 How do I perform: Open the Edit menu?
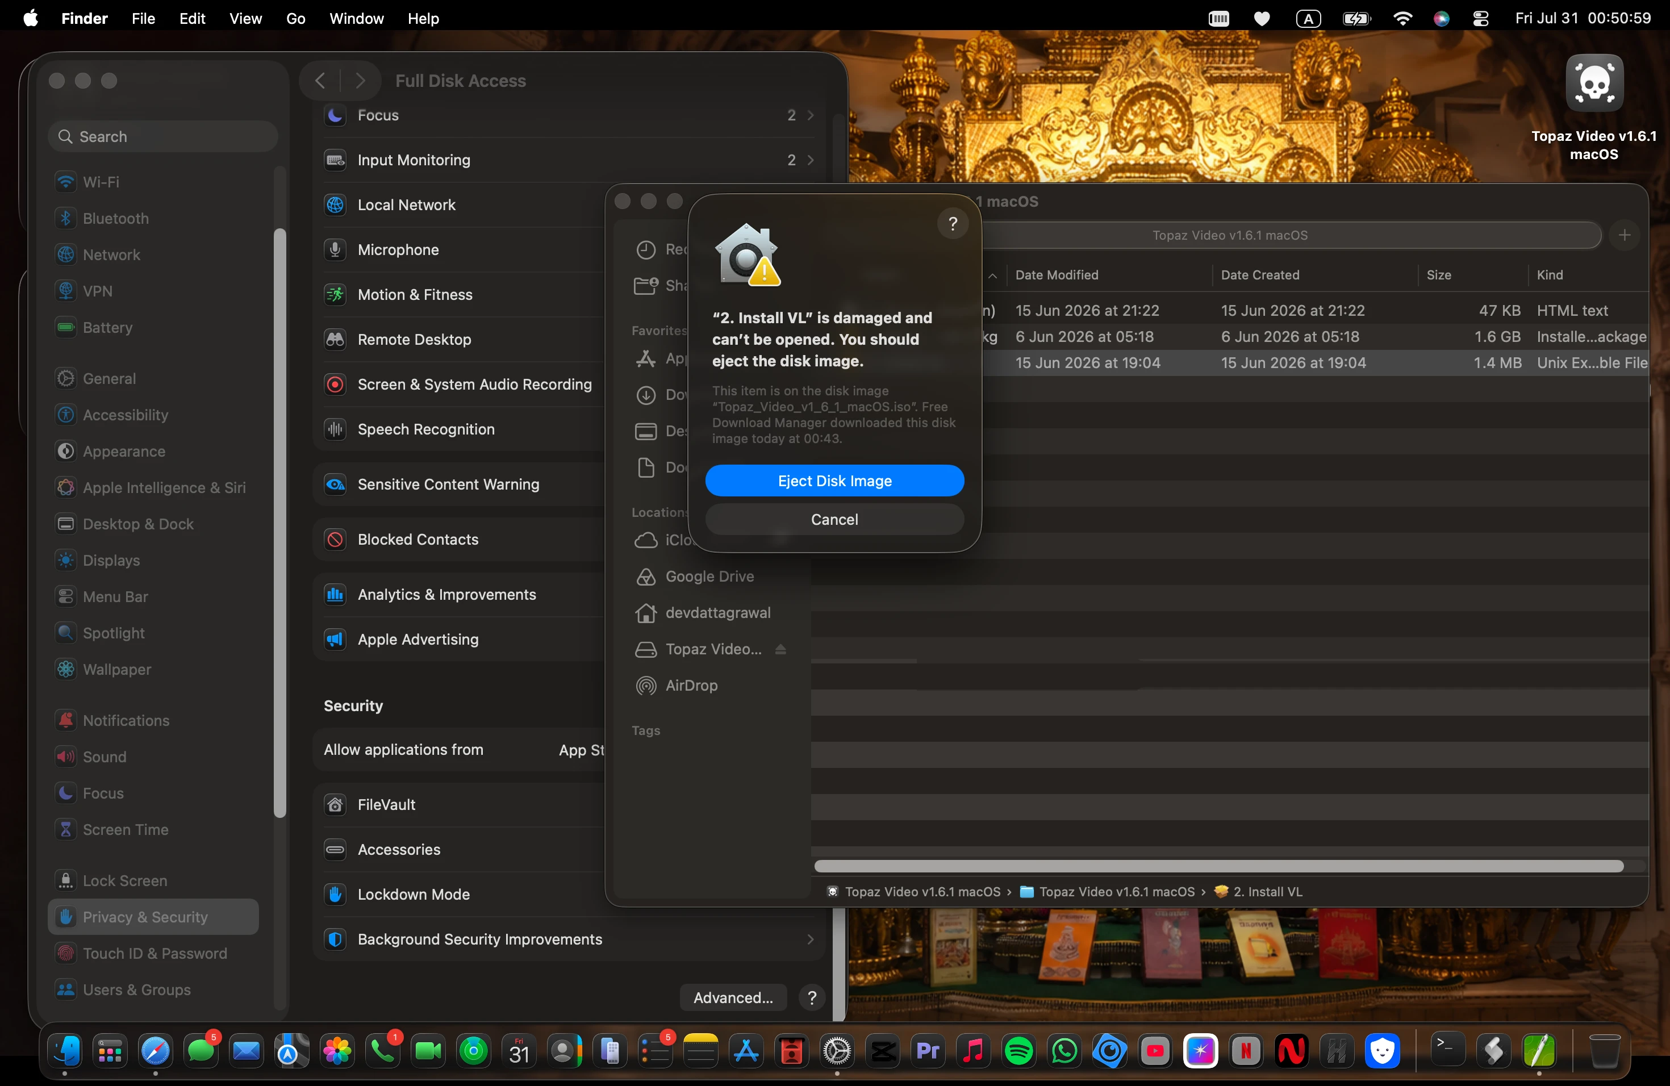coord(191,18)
